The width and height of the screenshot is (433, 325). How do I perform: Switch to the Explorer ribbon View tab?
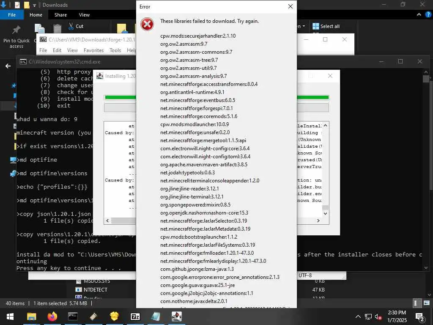[x=84, y=15]
